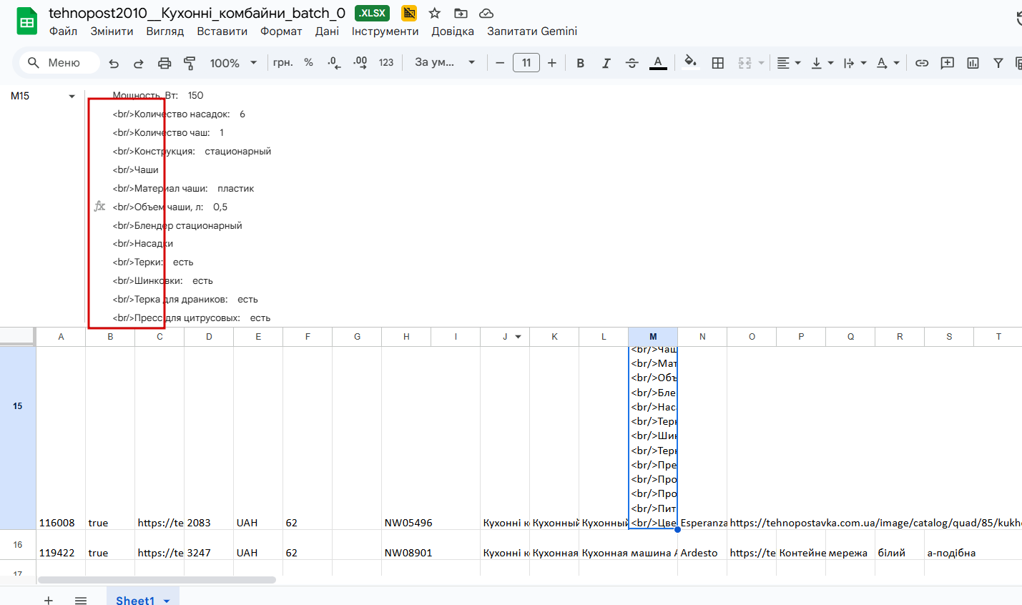Viewport: 1022px width, 605px height.
Task: Open vertical align dropdown
Action: click(822, 63)
